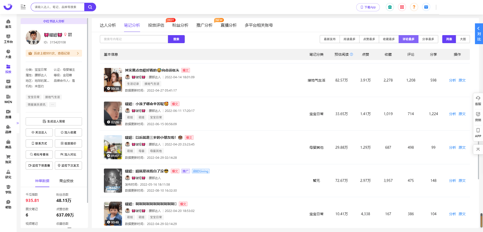The width and height of the screenshot is (483, 232).
Task: Sort notes by 分享最多
Action: [x=428, y=39]
